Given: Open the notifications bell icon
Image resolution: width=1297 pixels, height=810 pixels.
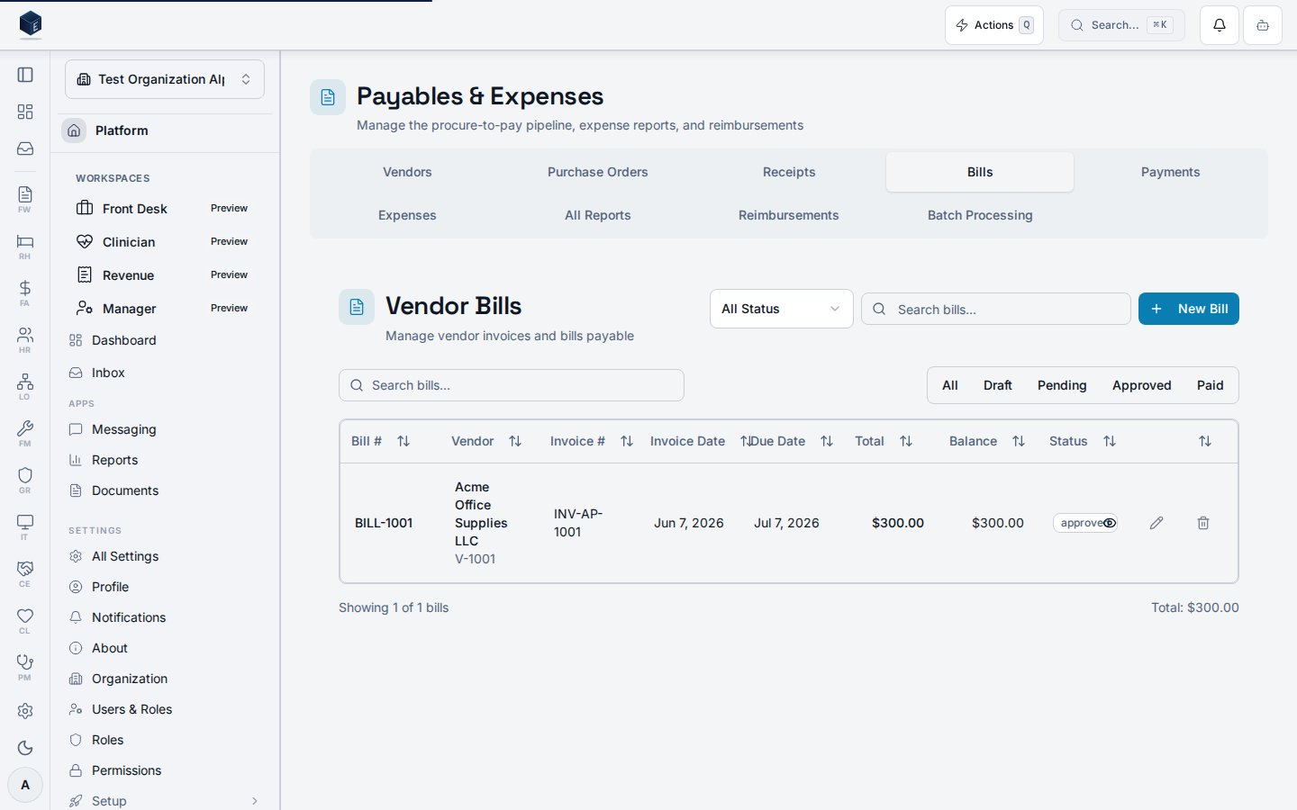Looking at the screenshot, I should (1220, 25).
